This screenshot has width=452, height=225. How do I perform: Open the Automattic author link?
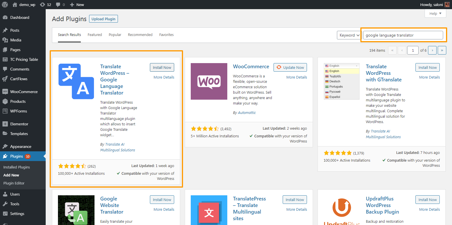click(x=247, y=113)
